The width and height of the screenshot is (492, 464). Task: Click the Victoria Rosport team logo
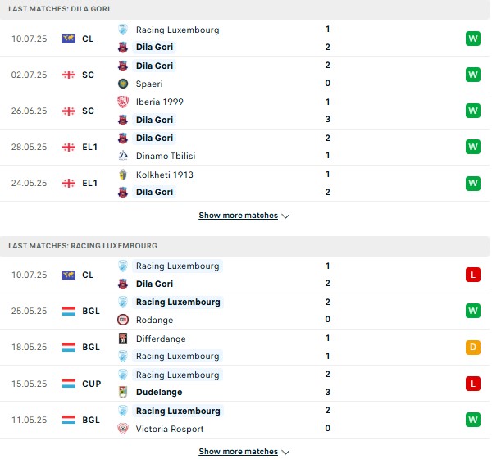(123, 429)
